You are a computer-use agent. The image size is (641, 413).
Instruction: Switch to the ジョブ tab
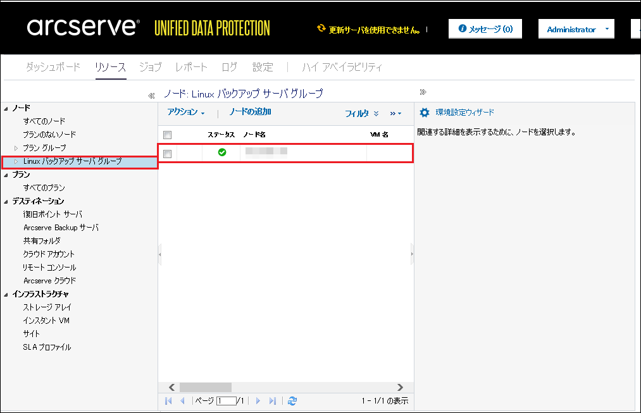click(151, 67)
